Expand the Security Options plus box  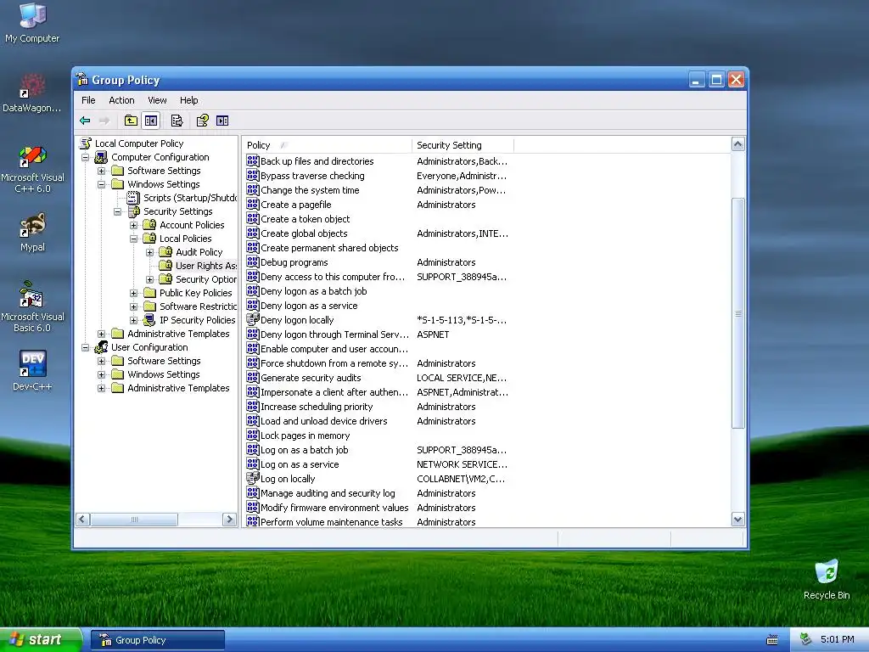(149, 279)
